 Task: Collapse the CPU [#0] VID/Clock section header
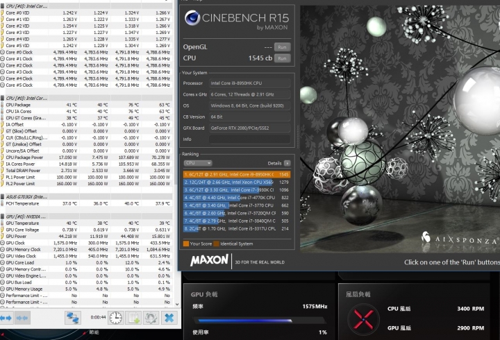[x=86, y=6]
